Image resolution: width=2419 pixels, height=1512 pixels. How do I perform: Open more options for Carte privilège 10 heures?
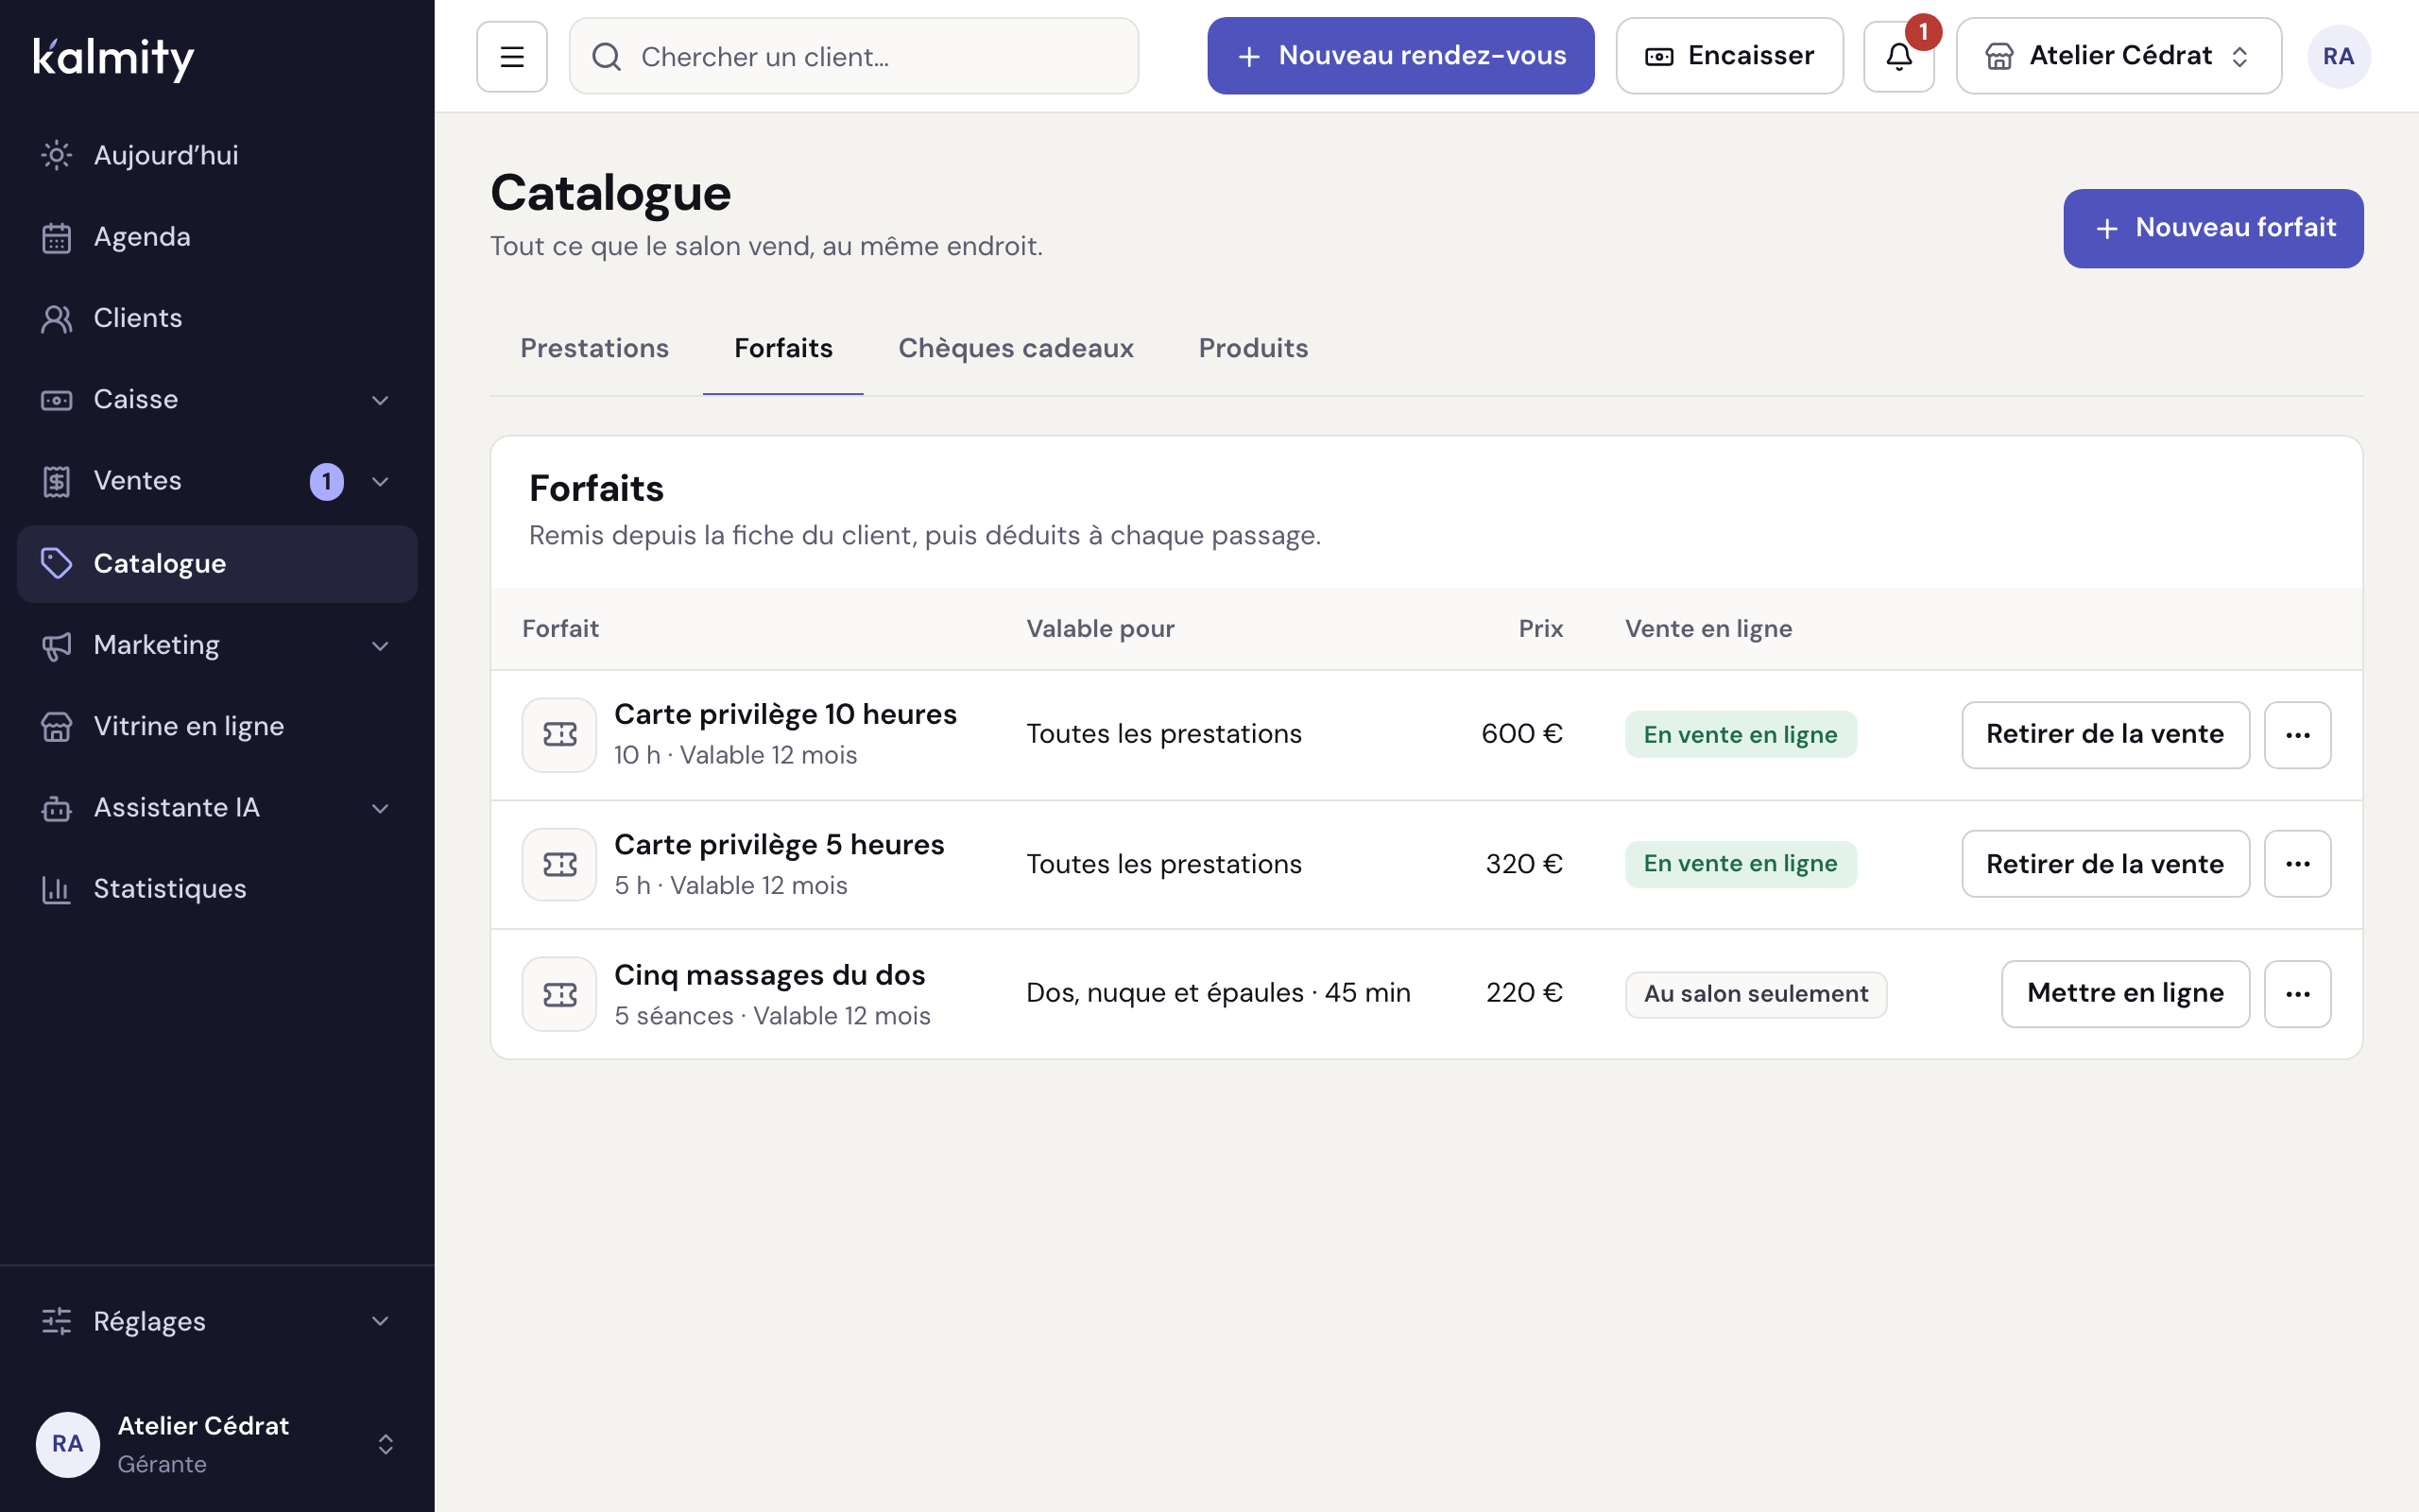pyautogui.click(x=2297, y=735)
